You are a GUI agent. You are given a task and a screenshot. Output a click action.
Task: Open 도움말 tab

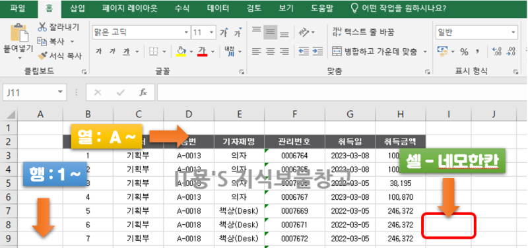(322, 9)
